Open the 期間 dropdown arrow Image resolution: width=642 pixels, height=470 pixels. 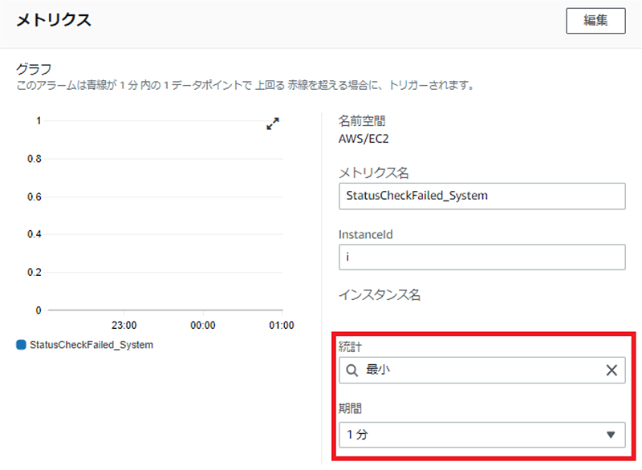(611, 435)
